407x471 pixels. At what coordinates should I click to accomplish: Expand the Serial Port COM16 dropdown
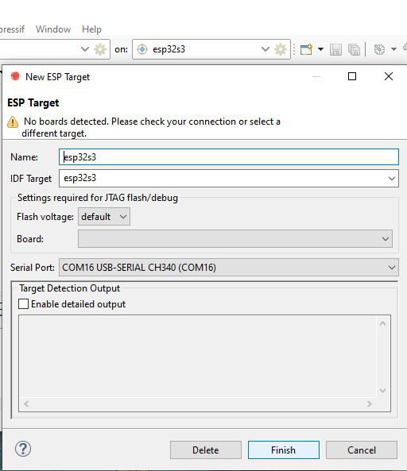(x=229, y=268)
